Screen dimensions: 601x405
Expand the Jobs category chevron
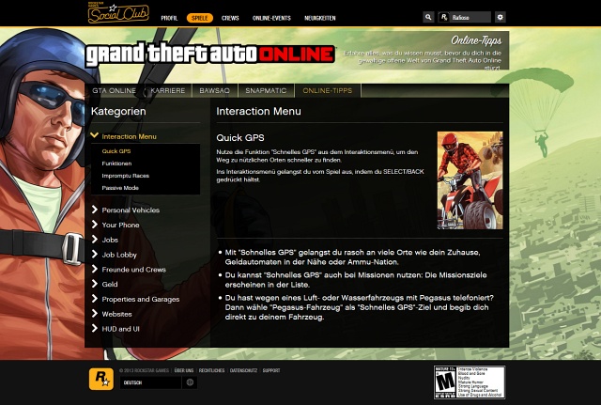click(x=94, y=240)
